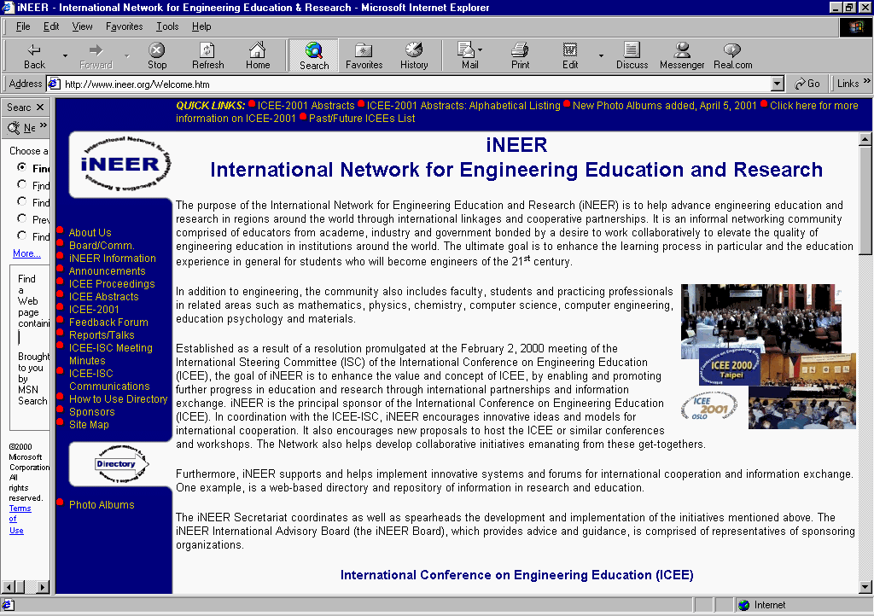Select the first, already-selected search category radio

pyautogui.click(x=21, y=167)
